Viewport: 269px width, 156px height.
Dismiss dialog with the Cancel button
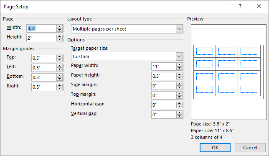point(250,148)
